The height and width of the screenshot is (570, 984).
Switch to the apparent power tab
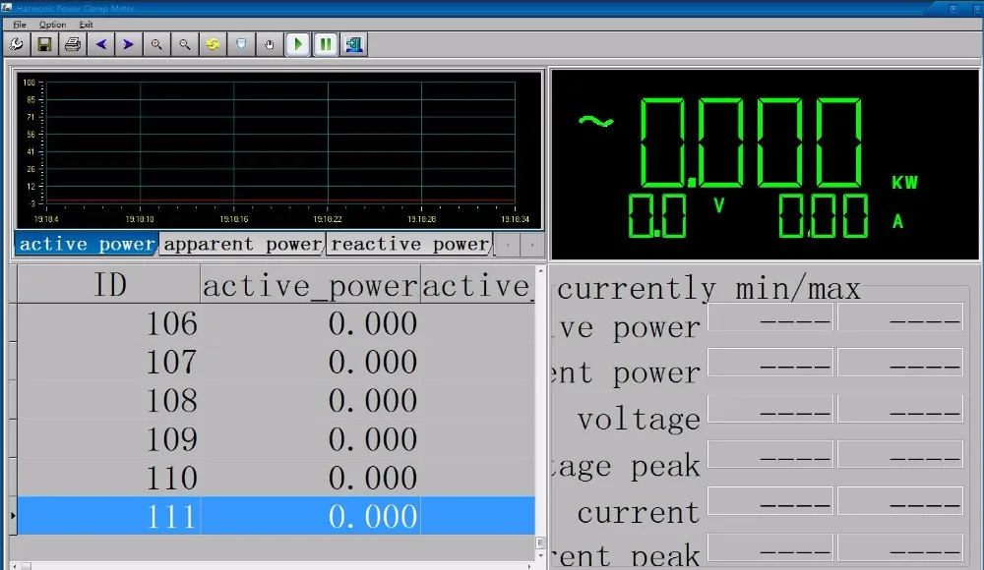pyautogui.click(x=242, y=244)
